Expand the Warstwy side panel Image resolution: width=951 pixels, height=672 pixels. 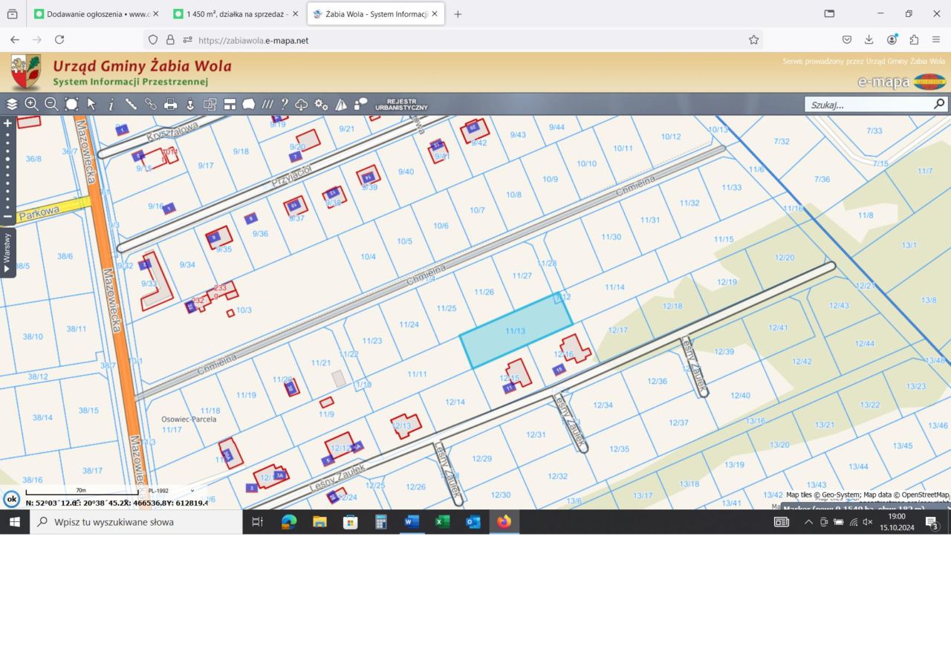(x=7, y=252)
